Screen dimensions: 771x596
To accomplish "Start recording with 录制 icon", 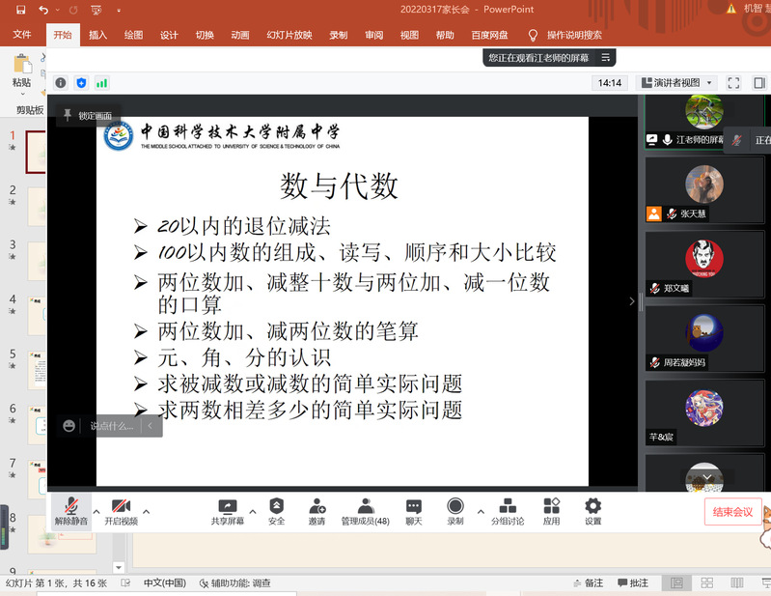I will click(x=455, y=511).
